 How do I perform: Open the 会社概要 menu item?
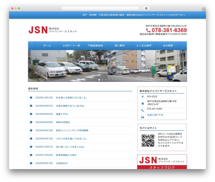pos(168,46)
